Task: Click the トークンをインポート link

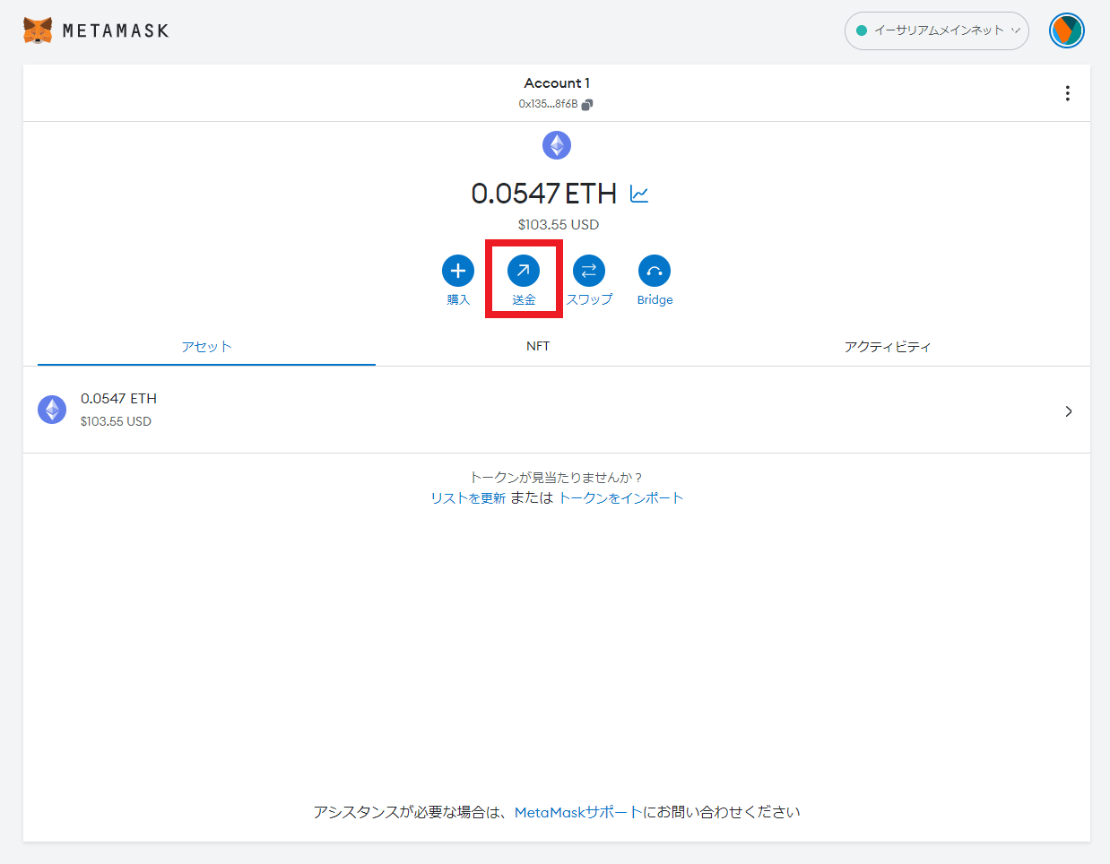Action: tap(620, 498)
